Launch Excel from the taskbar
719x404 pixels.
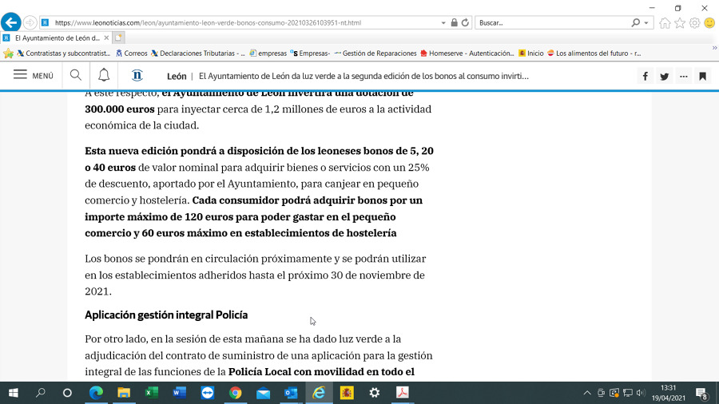(151, 393)
